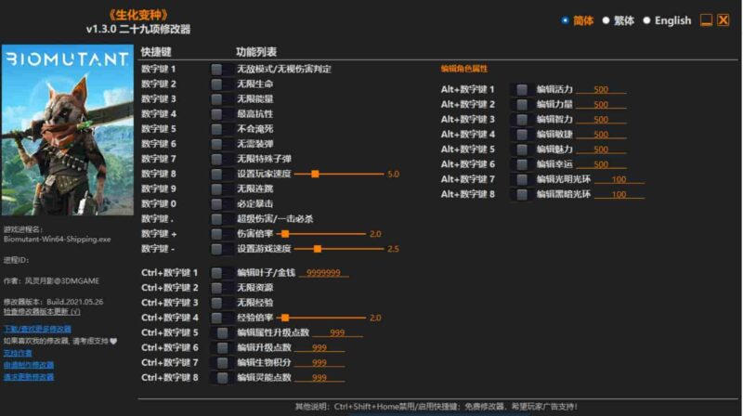This screenshot has width=743, height=416.
Task: Toggle 编辑魅力 switch
Action: (x=522, y=149)
